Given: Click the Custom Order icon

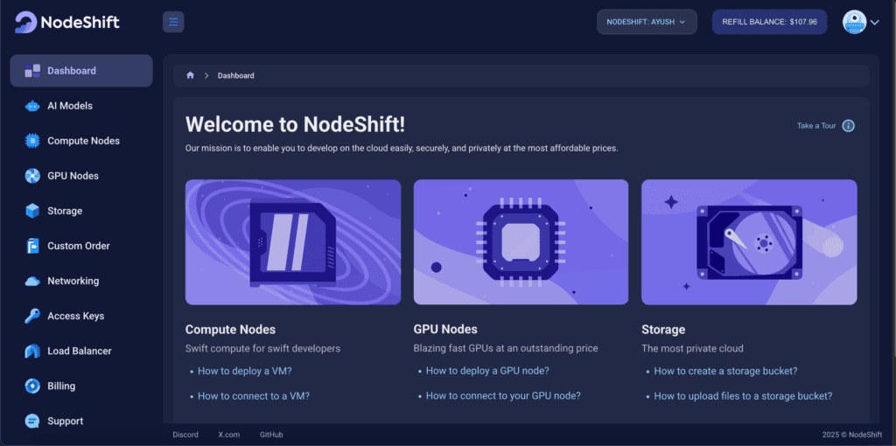Looking at the screenshot, I should 32,246.
